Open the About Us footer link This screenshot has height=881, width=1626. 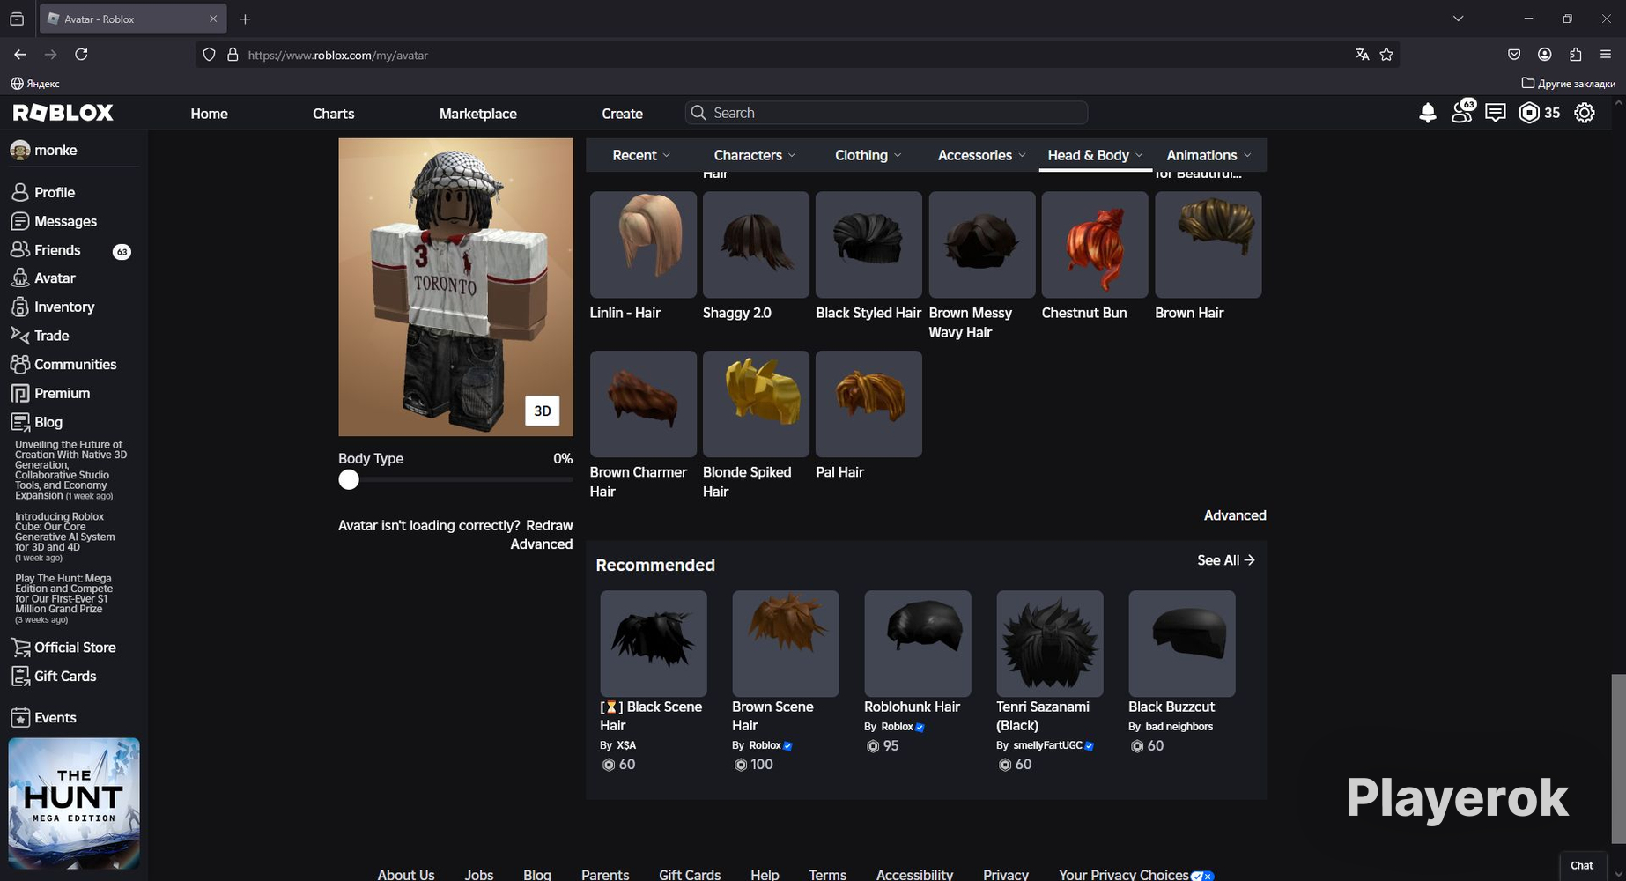[x=406, y=874]
